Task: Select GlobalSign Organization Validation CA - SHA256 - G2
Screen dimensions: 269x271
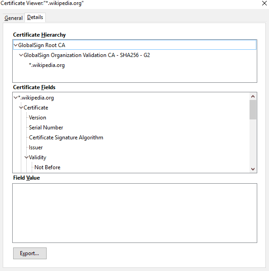Action: pyautogui.click(x=86, y=55)
